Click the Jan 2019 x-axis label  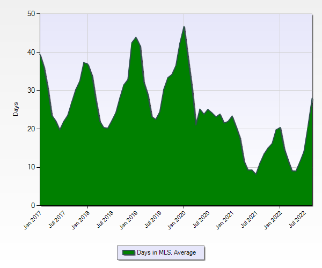pos(129,219)
